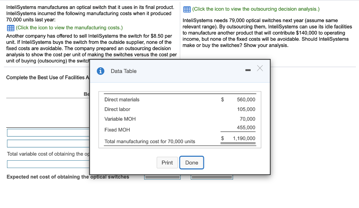Viewport: 359px width, 208px height.
Task: Click 'Expected net cost of obtaining the optical switches'
Action: click(68, 177)
